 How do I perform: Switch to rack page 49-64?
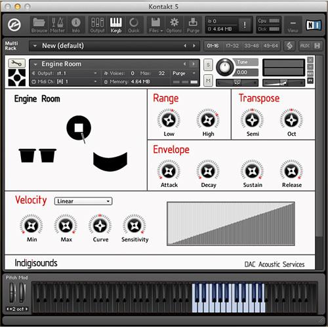[x=271, y=46]
